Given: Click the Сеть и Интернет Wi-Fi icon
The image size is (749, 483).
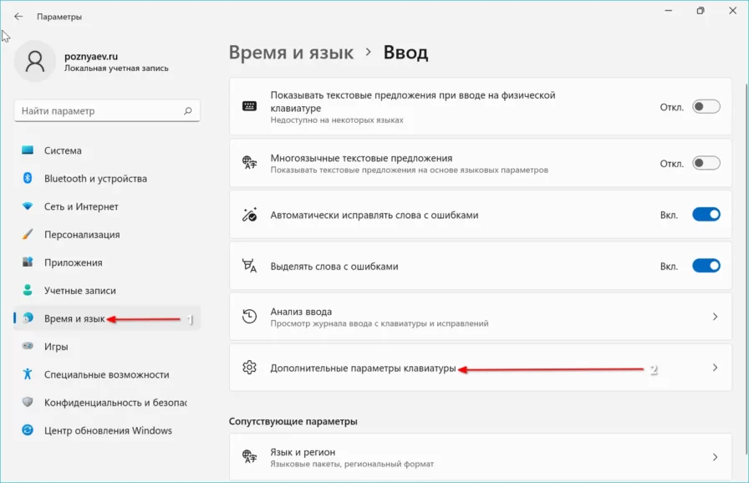Looking at the screenshot, I should click(x=28, y=206).
